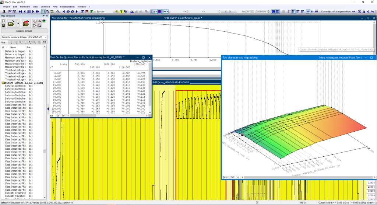This screenshot has height=205, width=377.
Task: Switch turbine map window to Text tab
Action: (x=225, y=177)
